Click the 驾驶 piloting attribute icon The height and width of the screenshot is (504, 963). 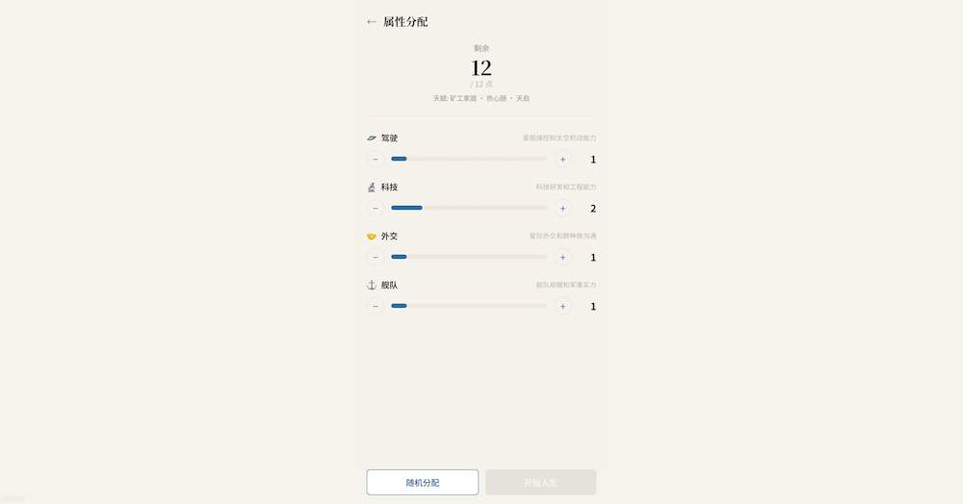pyautogui.click(x=372, y=139)
